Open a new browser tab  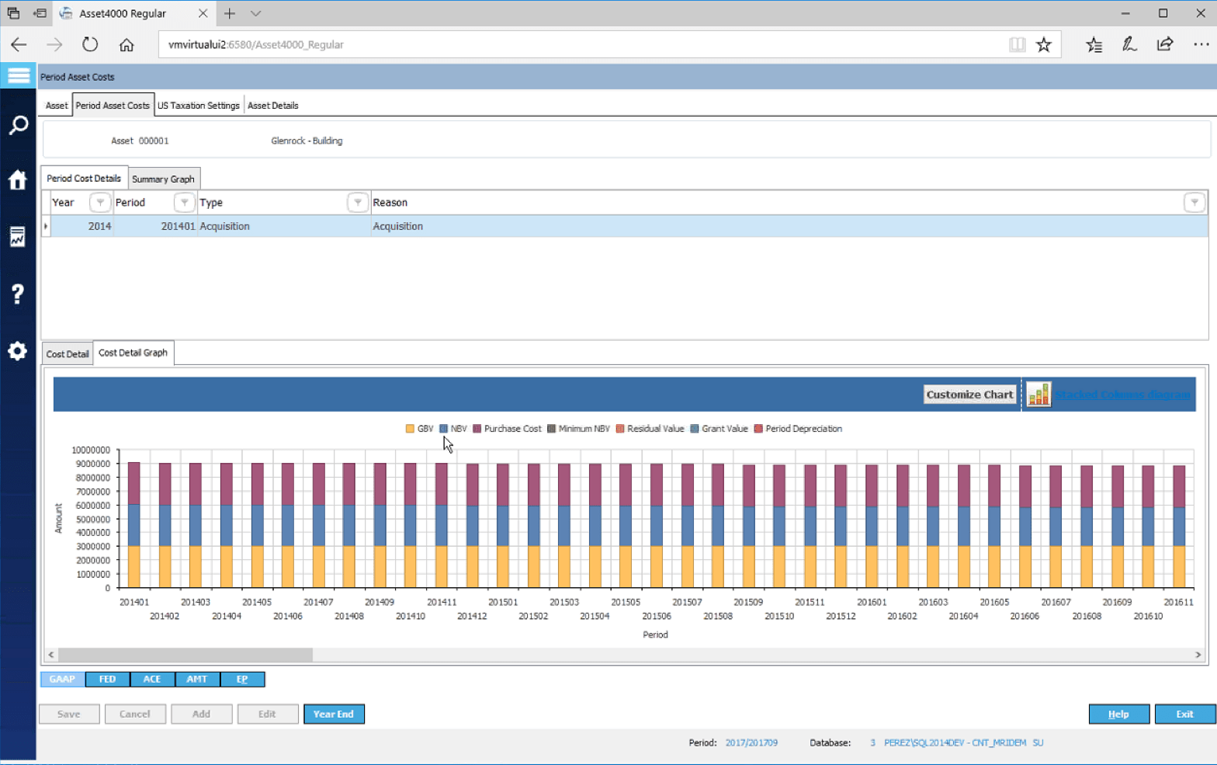(230, 13)
